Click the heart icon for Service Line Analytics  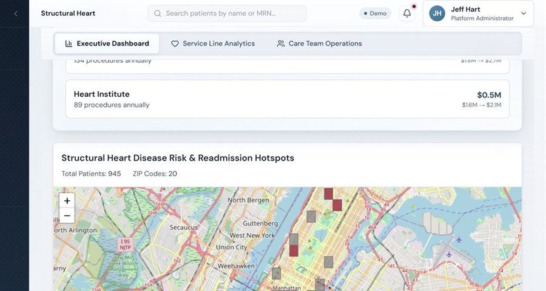pyautogui.click(x=175, y=44)
